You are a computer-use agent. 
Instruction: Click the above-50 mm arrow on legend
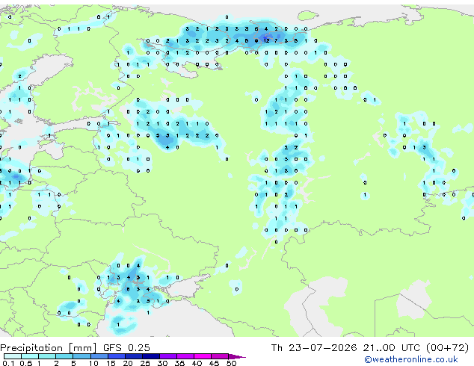pos(237,356)
